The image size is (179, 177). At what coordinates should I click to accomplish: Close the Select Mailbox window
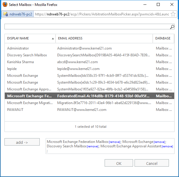[x=172, y=4]
